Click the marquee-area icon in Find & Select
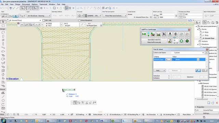The image size is (219, 123). [205, 71]
